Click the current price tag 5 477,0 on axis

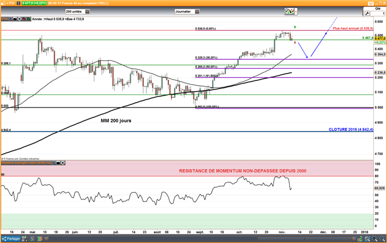380,39
